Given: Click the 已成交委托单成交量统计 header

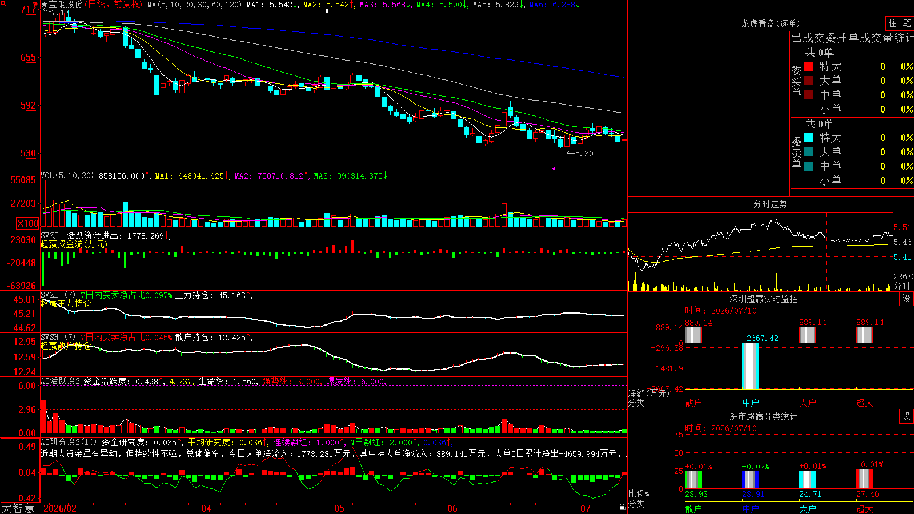Looking at the screenshot, I should pyautogui.click(x=852, y=38).
